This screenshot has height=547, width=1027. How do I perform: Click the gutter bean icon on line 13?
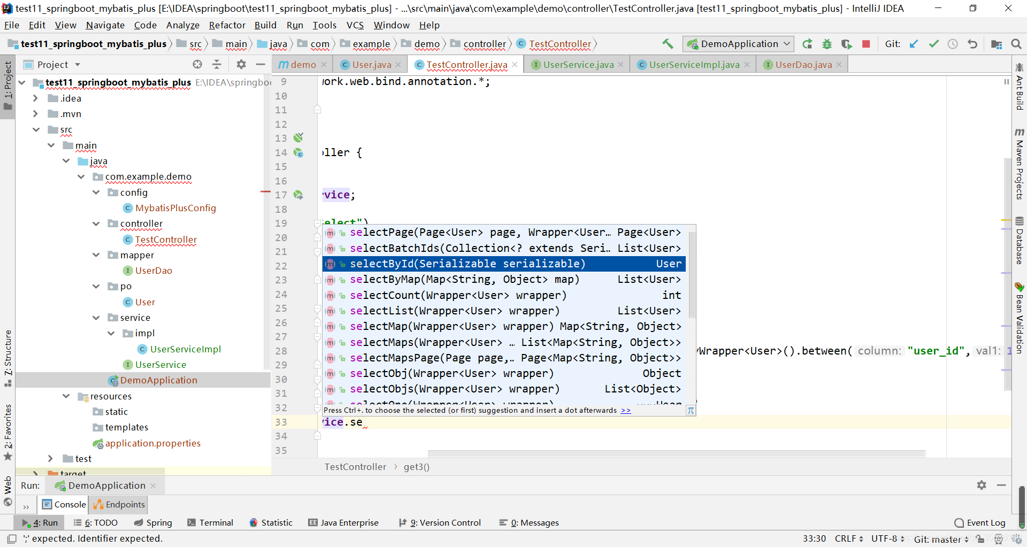[x=298, y=138]
